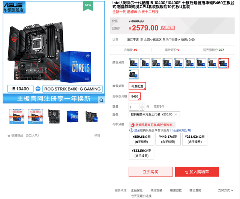Click the 库存3件 stock text
Screen dimensions: 240x199
click(159, 106)
